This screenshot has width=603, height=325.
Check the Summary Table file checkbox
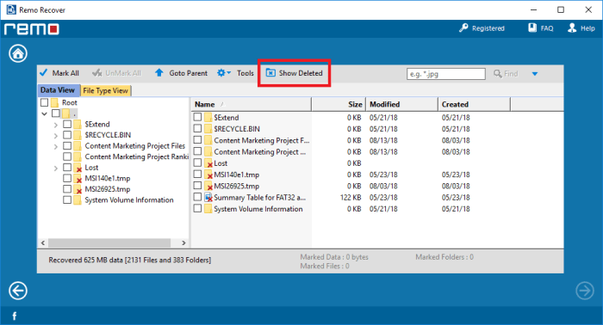coord(197,197)
